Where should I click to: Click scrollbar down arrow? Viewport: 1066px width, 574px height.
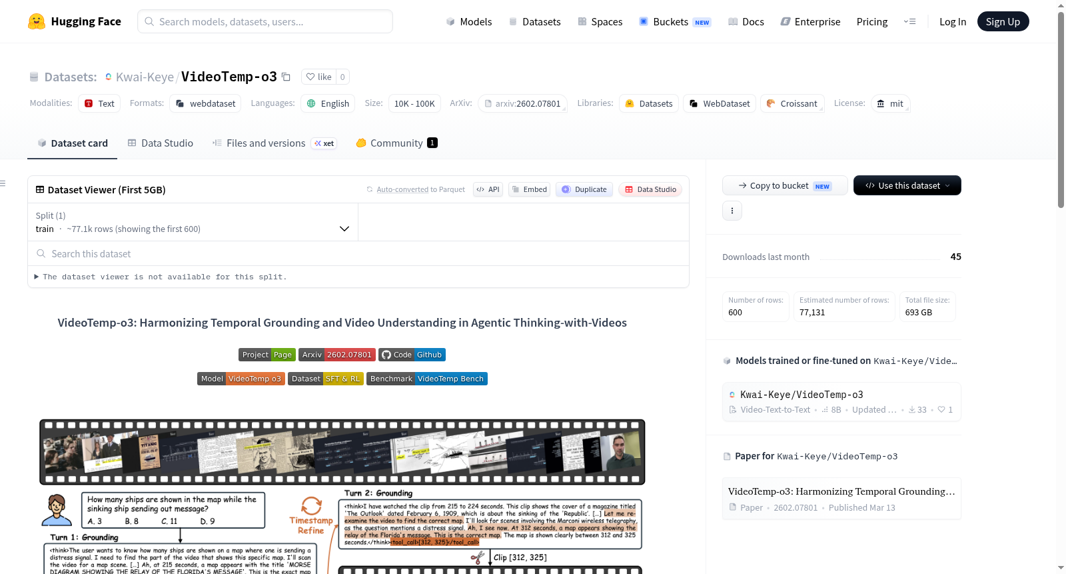1061,568
